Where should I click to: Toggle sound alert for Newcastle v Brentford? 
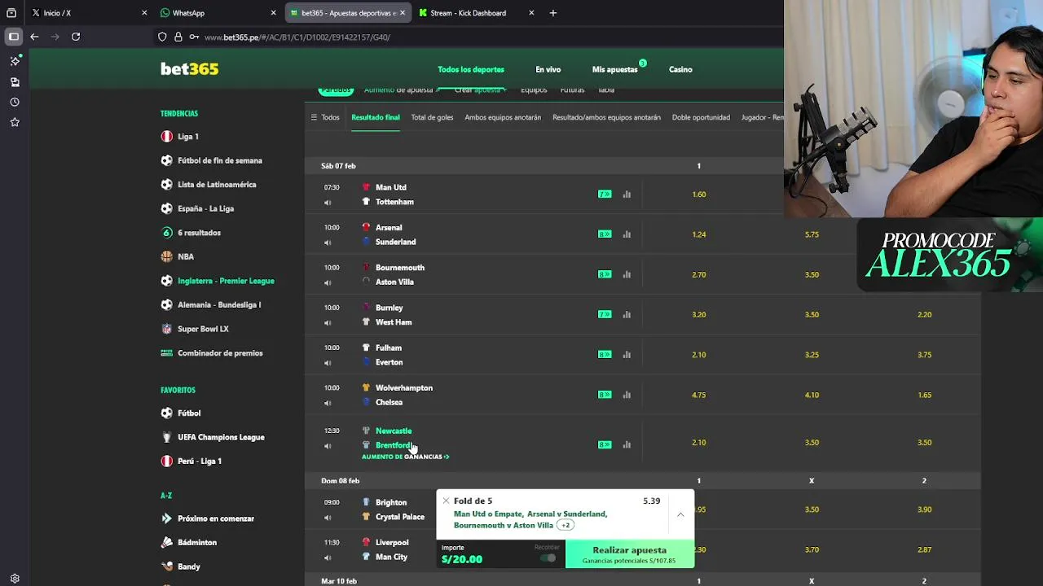[328, 446]
